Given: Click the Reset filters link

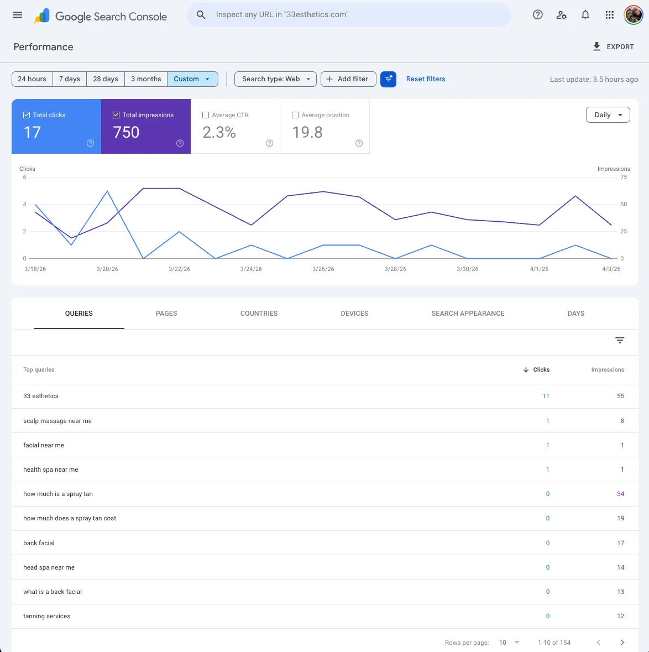Looking at the screenshot, I should click(x=426, y=79).
